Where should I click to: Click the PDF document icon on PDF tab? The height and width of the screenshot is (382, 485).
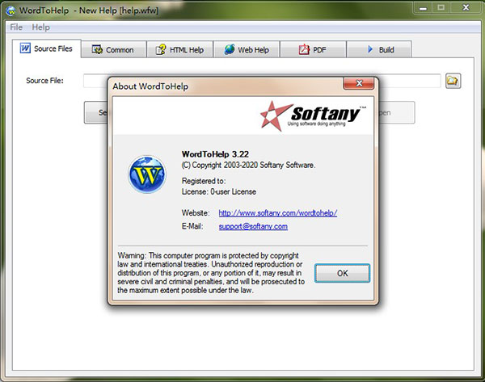(x=304, y=49)
